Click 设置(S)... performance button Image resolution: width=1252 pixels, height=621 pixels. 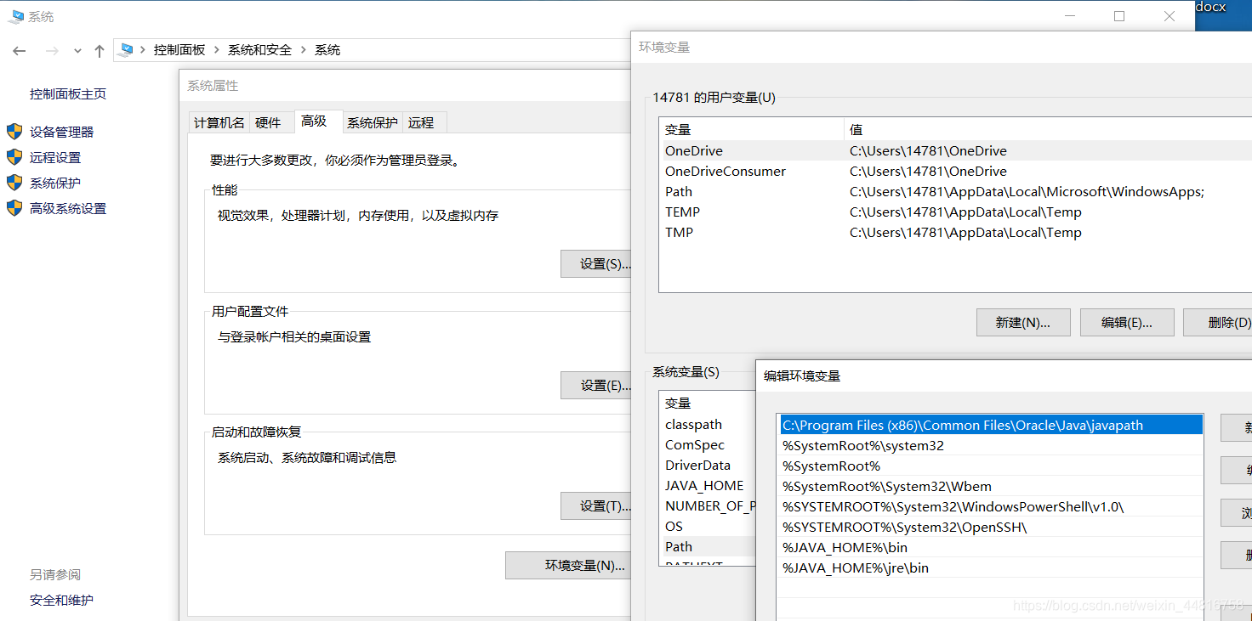pos(596,264)
